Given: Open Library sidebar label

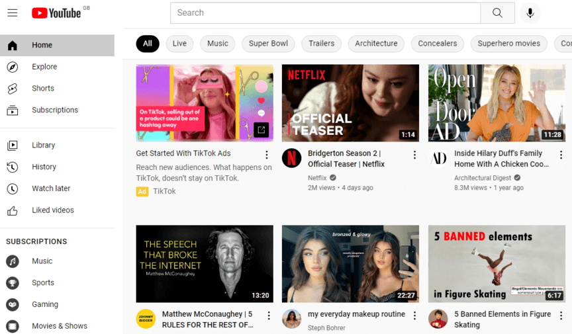Looking at the screenshot, I should pyautogui.click(x=44, y=146).
